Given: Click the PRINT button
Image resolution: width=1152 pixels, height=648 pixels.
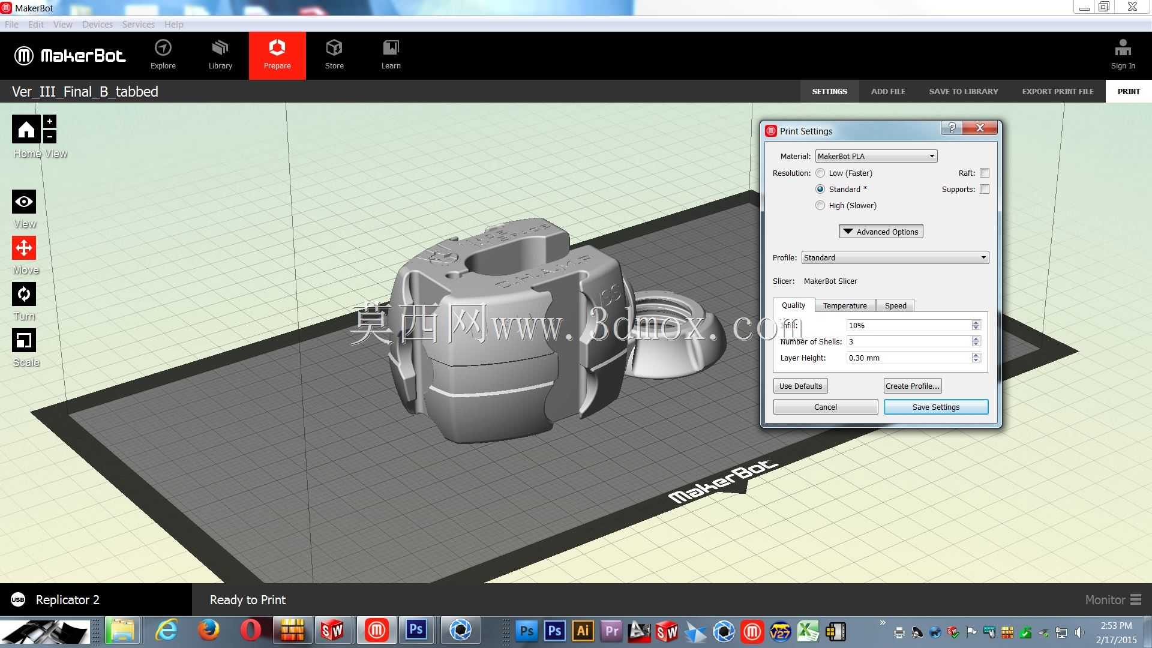Looking at the screenshot, I should [1129, 91].
